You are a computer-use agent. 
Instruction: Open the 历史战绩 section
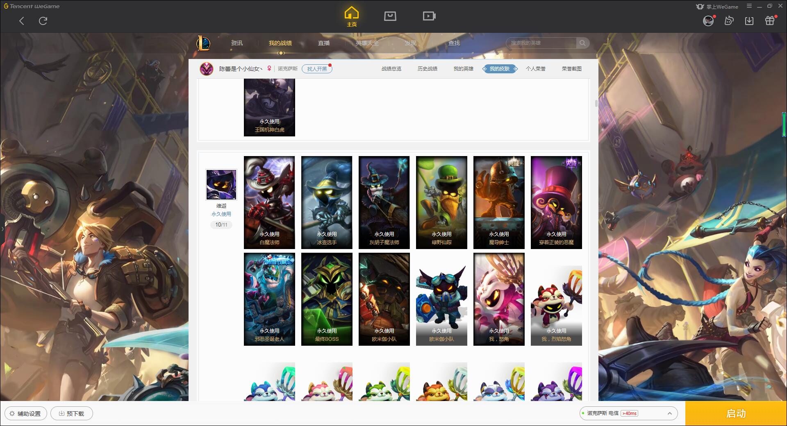(x=428, y=69)
